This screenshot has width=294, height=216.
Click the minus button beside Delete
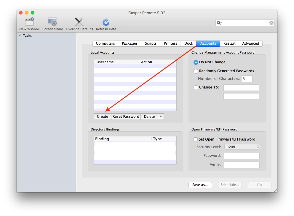(161, 116)
